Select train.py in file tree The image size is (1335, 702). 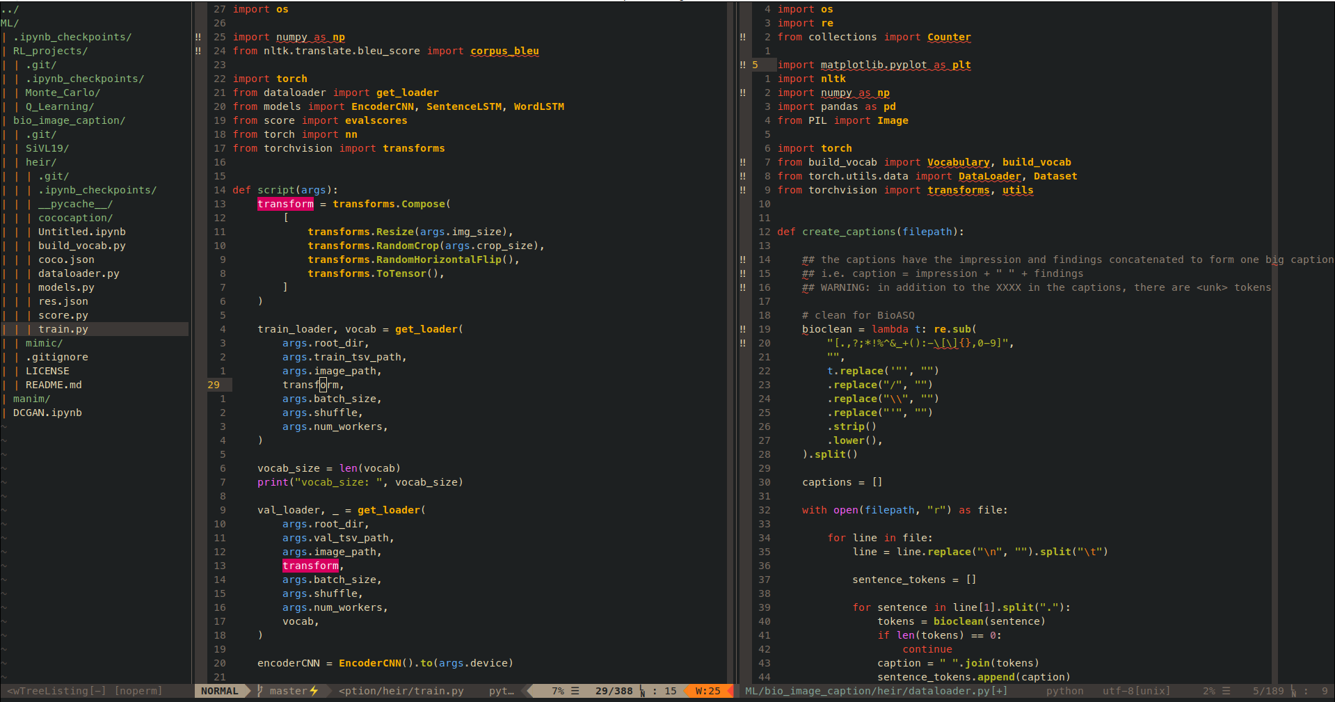point(63,329)
